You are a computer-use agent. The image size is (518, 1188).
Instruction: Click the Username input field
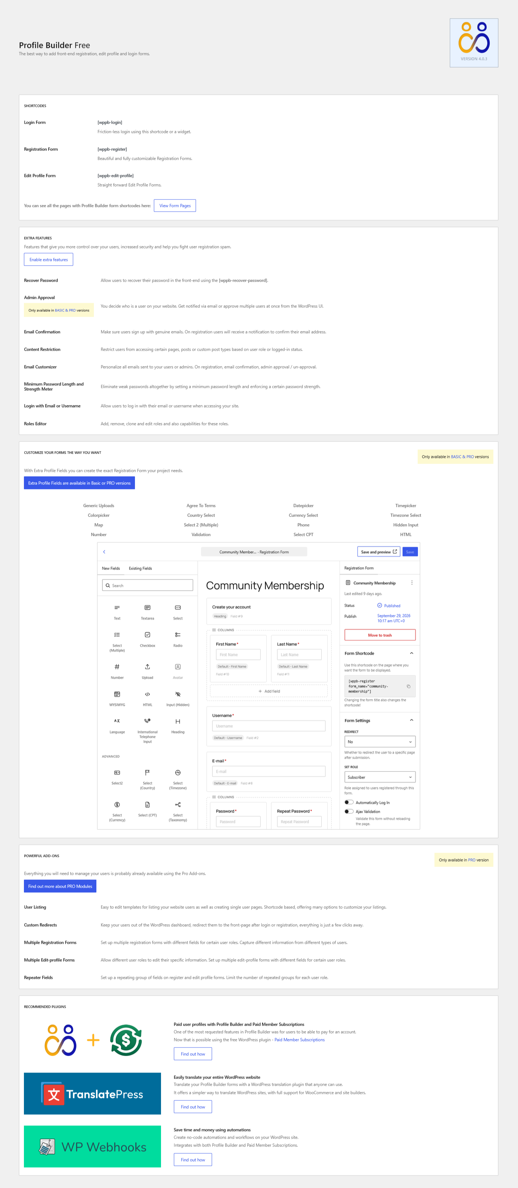(x=268, y=725)
